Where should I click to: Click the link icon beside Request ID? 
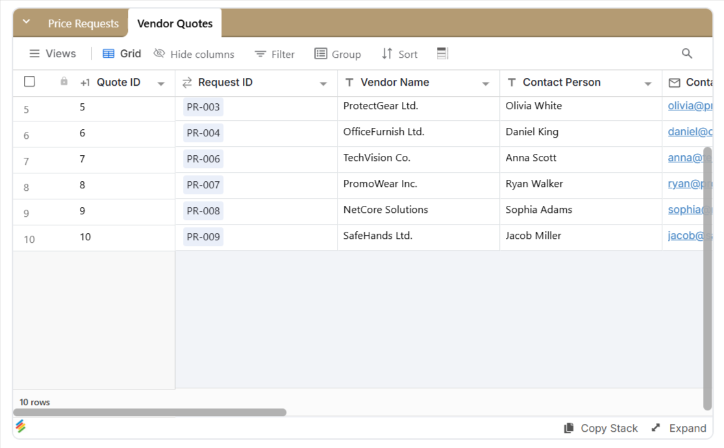[187, 82]
